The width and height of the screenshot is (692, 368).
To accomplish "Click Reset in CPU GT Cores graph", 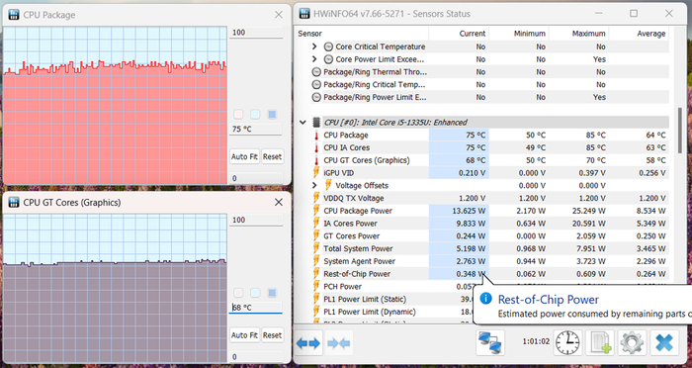I will (x=272, y=335).
